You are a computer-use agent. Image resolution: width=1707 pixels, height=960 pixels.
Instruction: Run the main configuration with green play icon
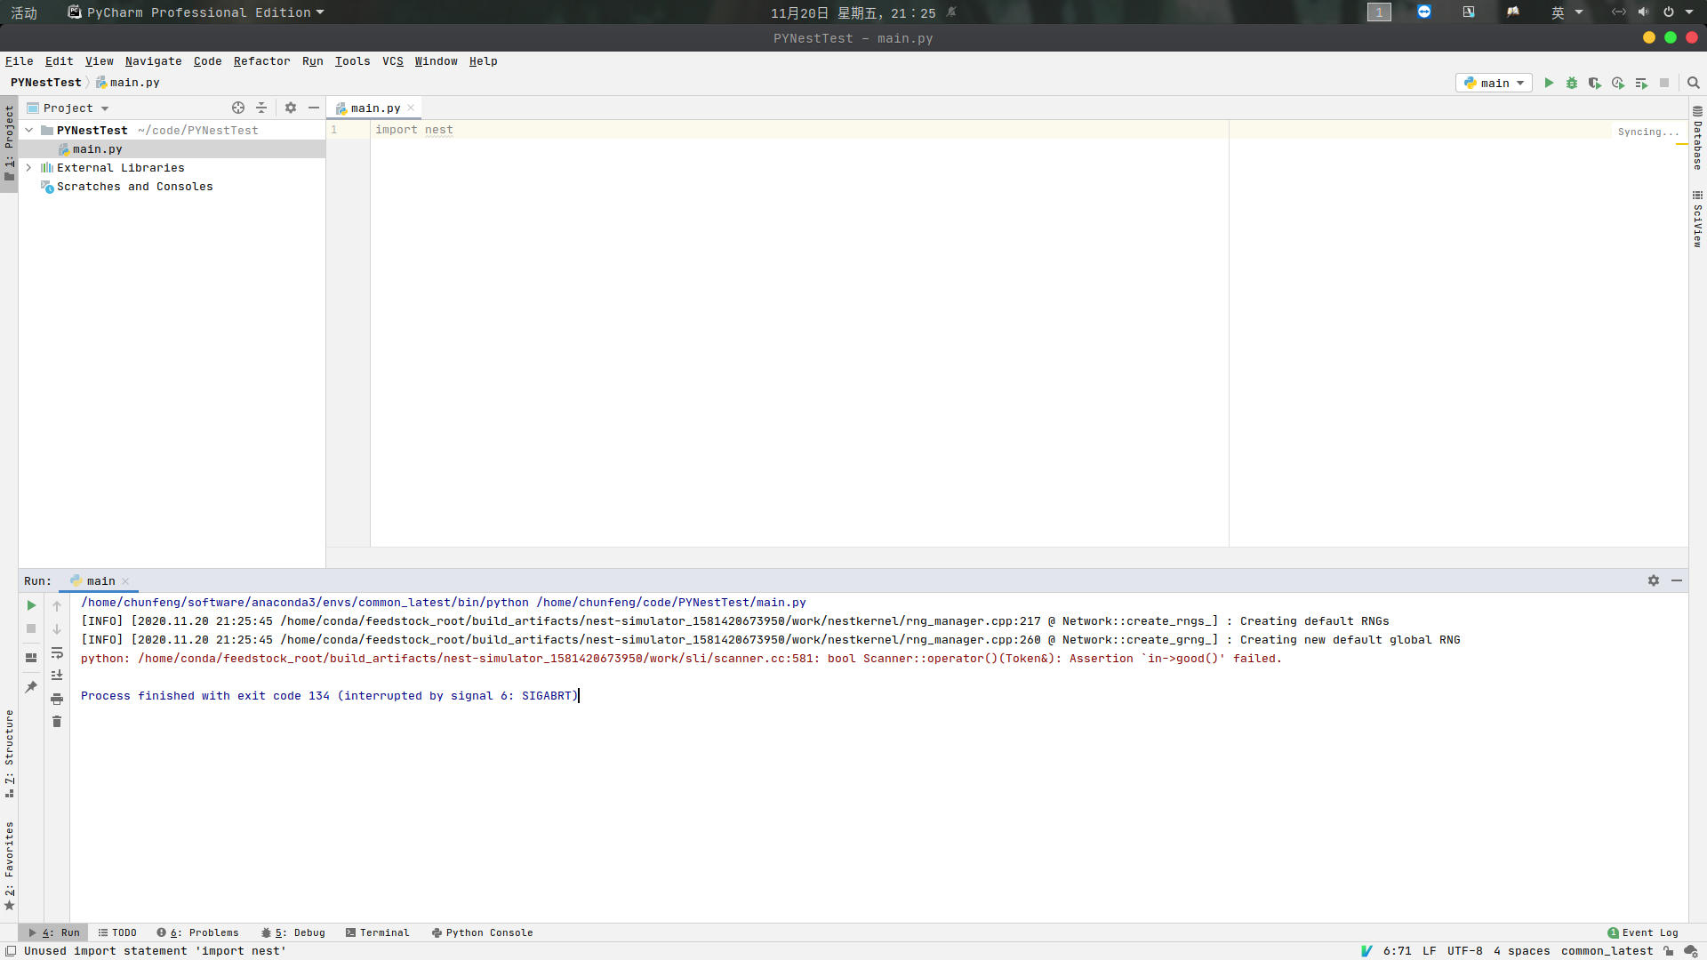point(1550,82)
